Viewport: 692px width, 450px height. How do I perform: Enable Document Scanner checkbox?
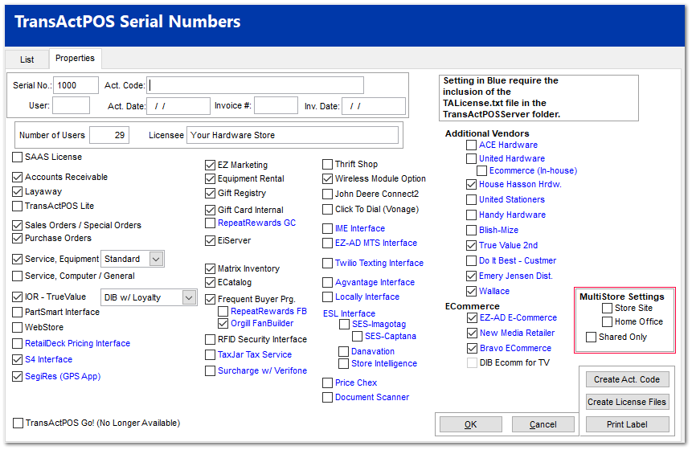pyautogui.click(x=327, y=398)
